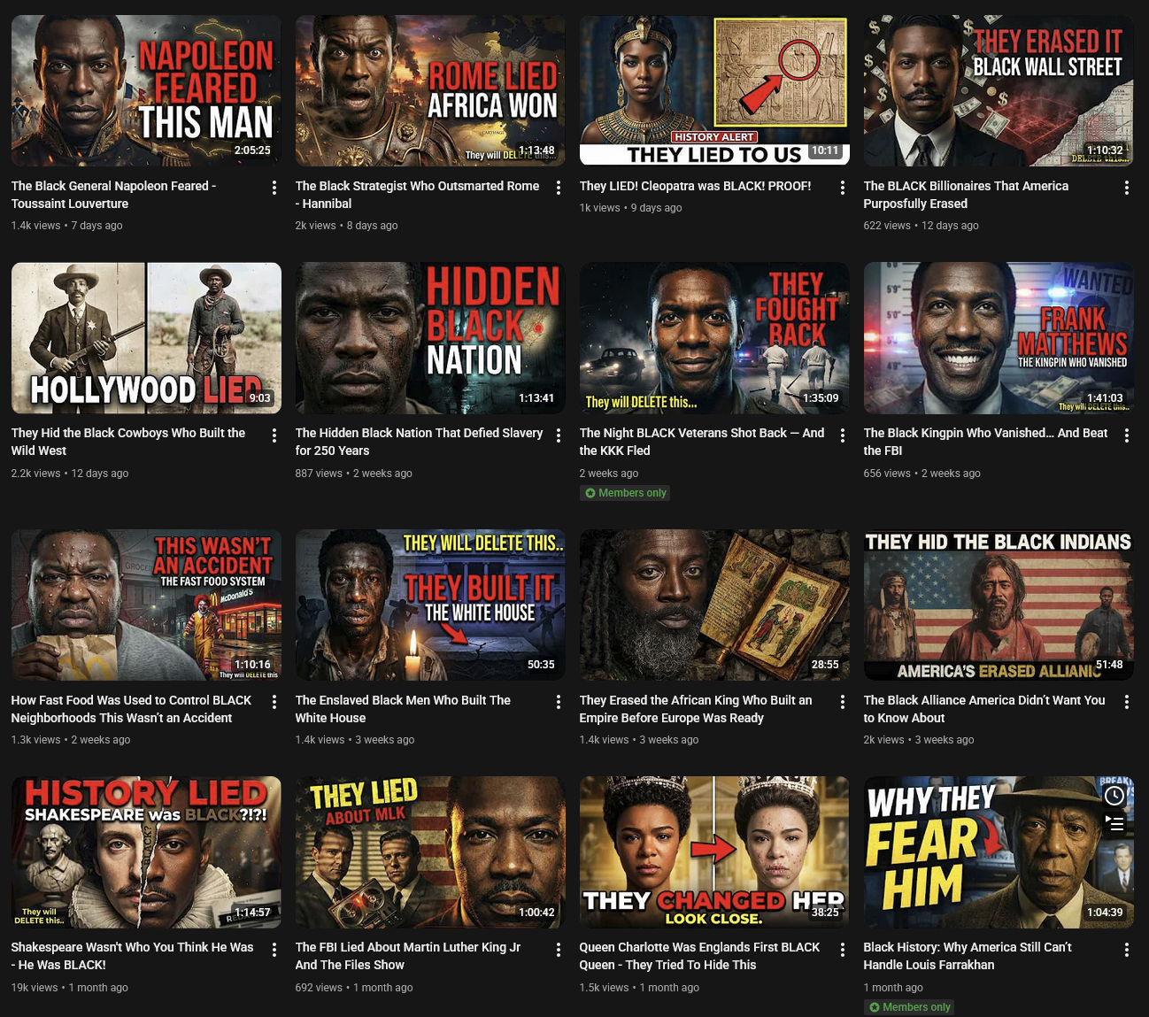Image resolution: width=1149 pixels, height=1017 pixels.
Task: Click '887 views' under Hidden Black Nation video
Action: click(x=319, y=474)
